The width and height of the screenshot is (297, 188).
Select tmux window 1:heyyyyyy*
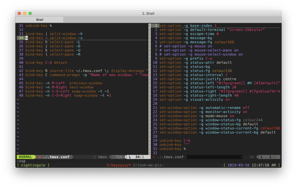(x=119, y=165)
